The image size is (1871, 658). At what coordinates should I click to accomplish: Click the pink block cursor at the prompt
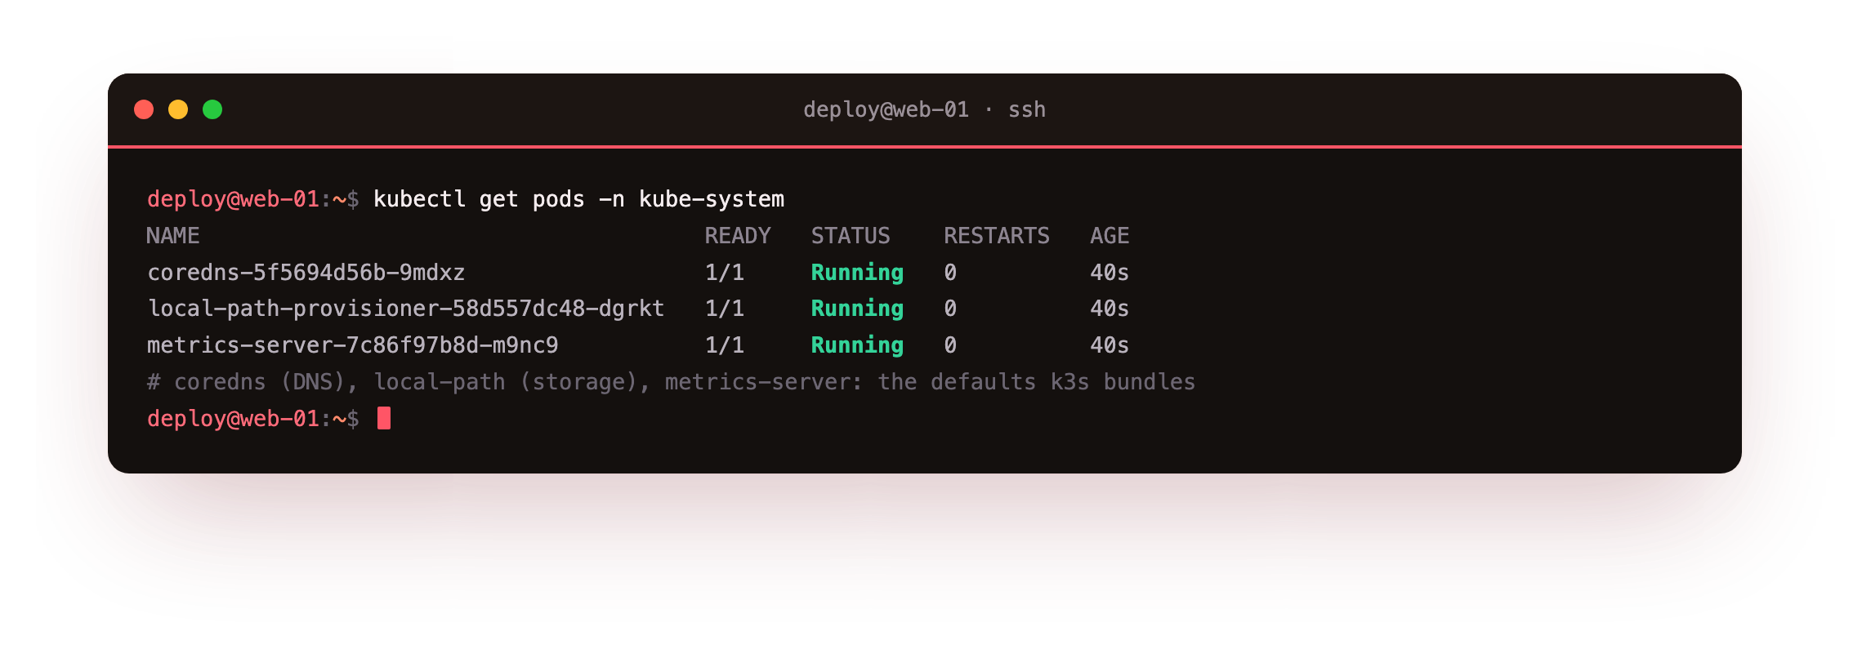coord(384,418)
